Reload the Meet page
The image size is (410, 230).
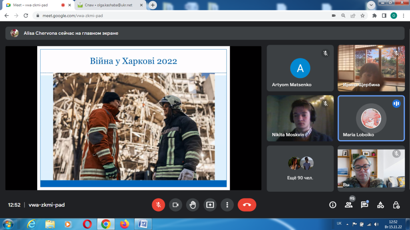(x=26, y=16)
